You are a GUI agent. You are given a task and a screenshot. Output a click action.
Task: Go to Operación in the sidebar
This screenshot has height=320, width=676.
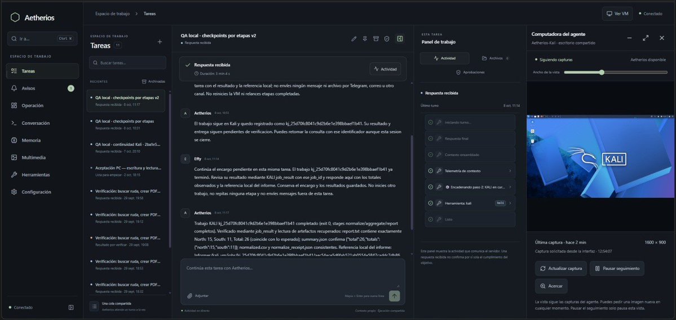tap(42, 105)
